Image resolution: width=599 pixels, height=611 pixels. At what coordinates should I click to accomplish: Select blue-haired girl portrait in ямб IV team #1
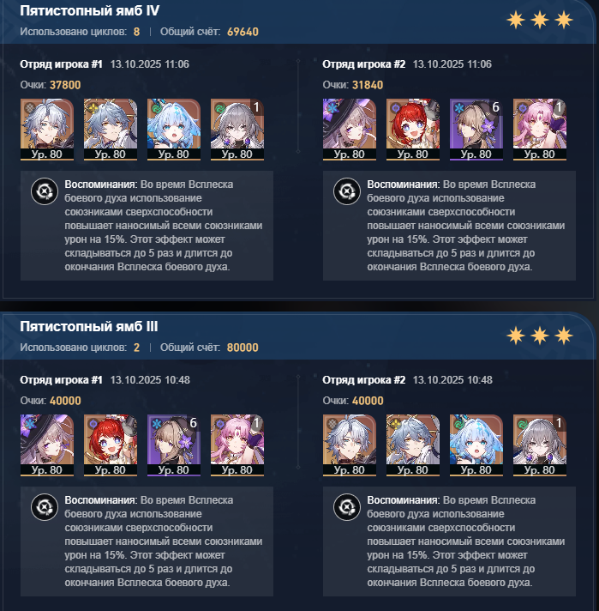click(174, 130)
